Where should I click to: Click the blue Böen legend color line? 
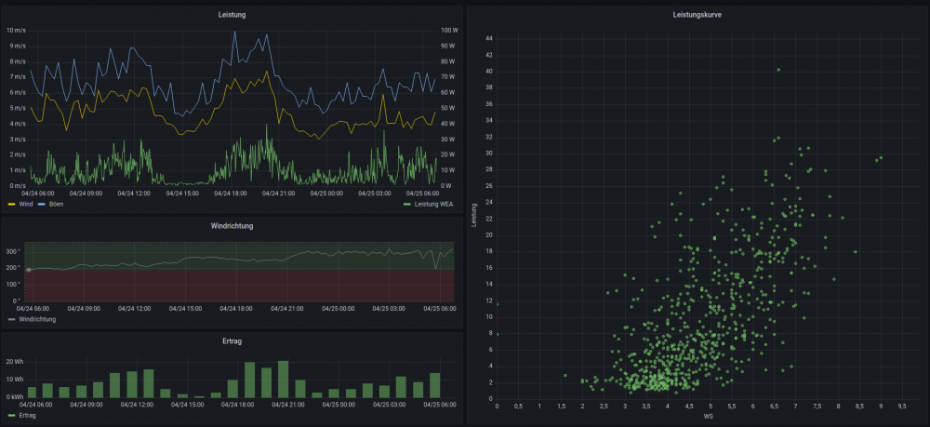42,204
